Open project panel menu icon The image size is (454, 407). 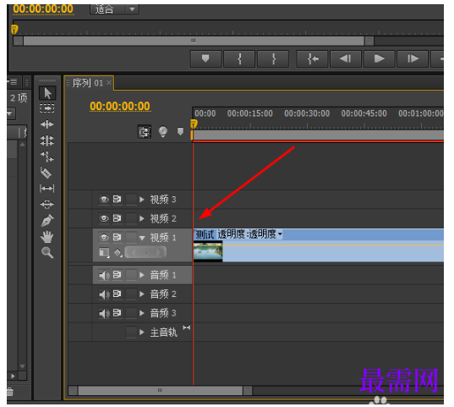pyautogui.click(x=13, y=82)
